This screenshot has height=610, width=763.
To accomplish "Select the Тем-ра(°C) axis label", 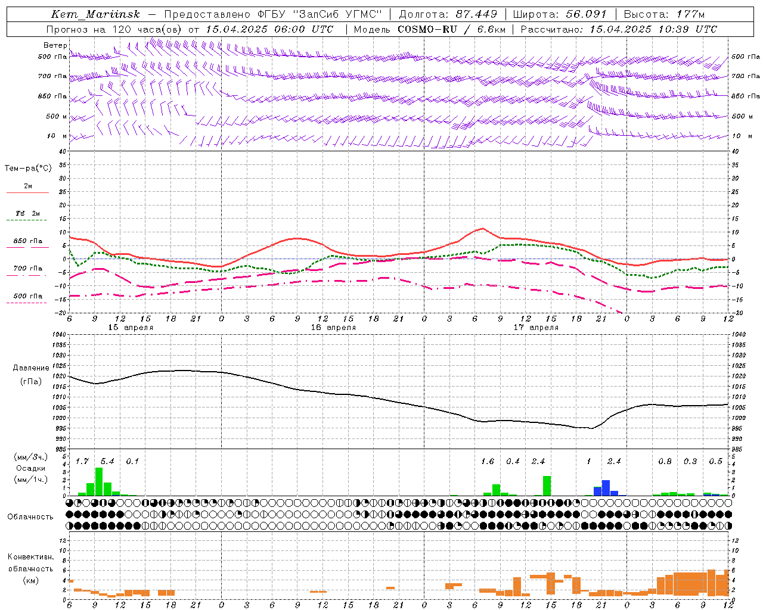I will [28, 169].
